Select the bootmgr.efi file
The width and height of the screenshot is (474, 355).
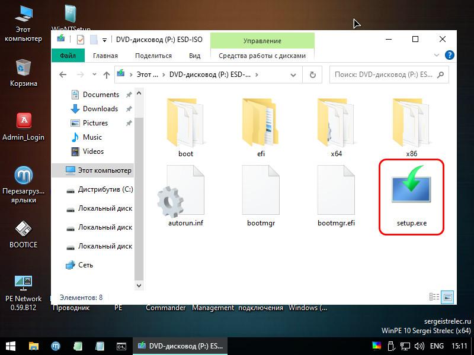coord(336,196)
